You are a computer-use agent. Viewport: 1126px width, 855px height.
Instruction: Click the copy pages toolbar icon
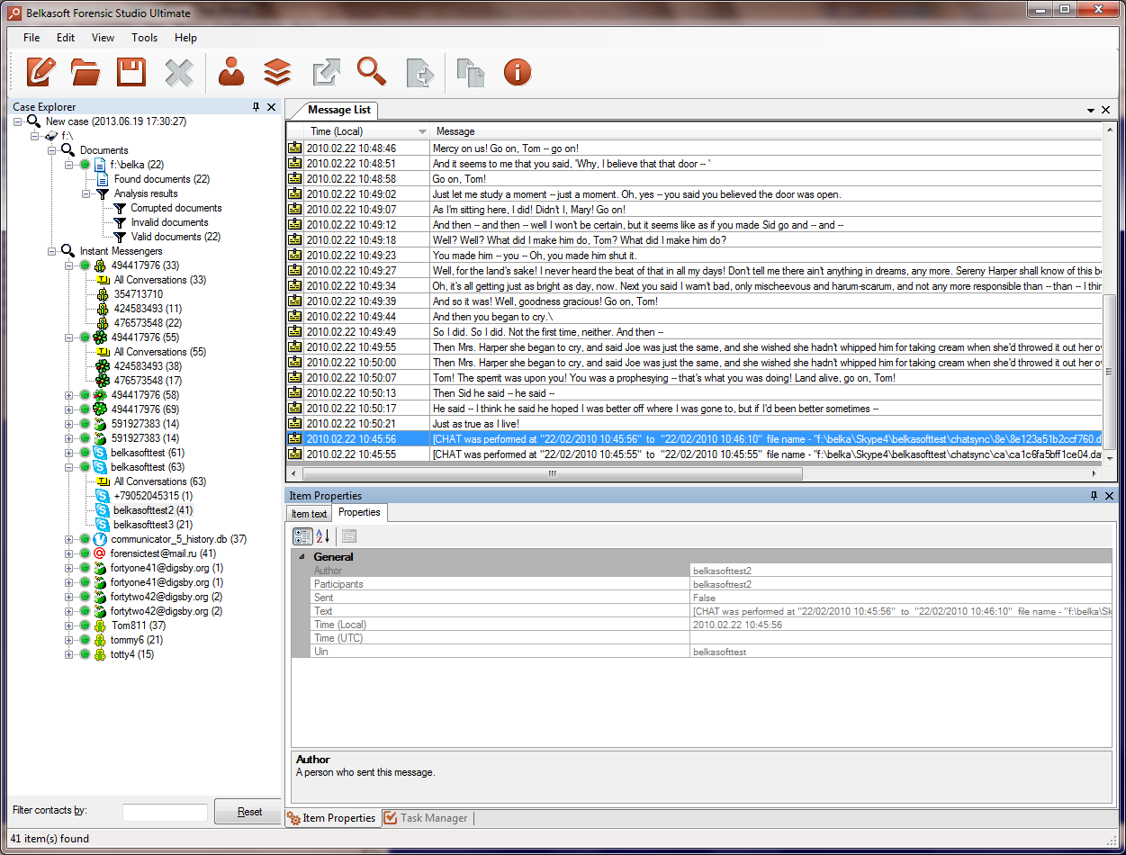click(x=471, y=72)
